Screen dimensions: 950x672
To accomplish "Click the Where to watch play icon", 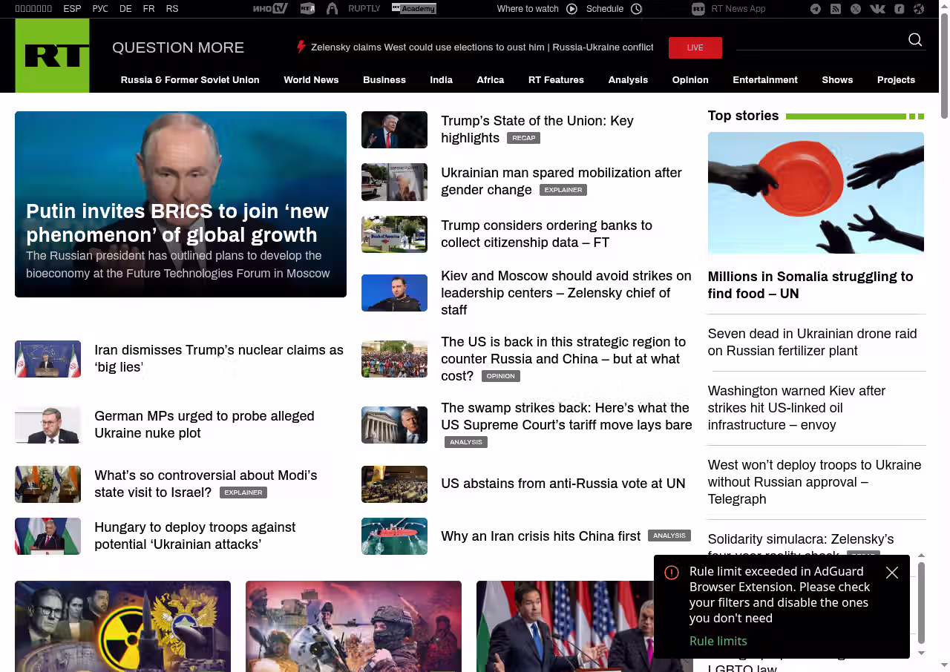I will 571,9.
